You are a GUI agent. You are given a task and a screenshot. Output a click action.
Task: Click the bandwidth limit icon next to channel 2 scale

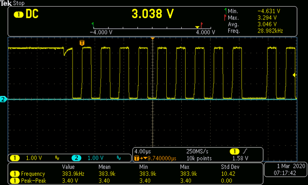(119, 158)
